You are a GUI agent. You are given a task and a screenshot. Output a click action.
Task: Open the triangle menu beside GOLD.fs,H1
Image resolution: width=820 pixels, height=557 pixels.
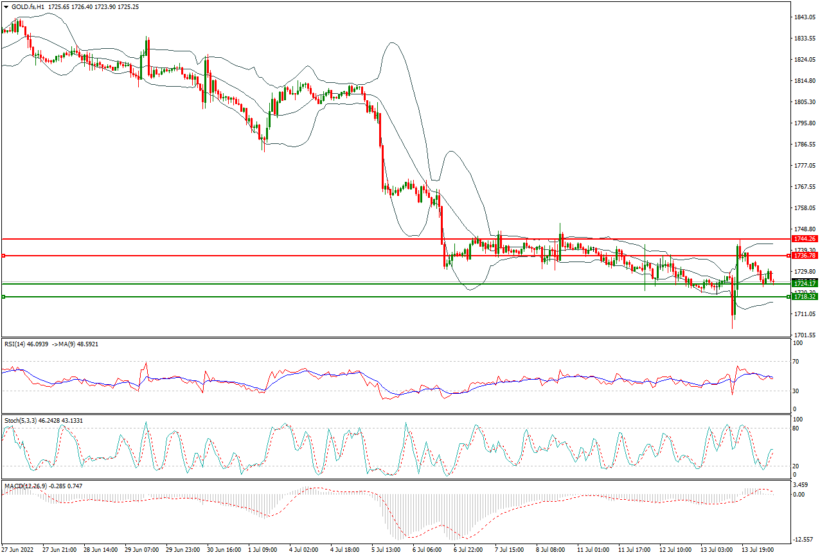coord(6,6)
